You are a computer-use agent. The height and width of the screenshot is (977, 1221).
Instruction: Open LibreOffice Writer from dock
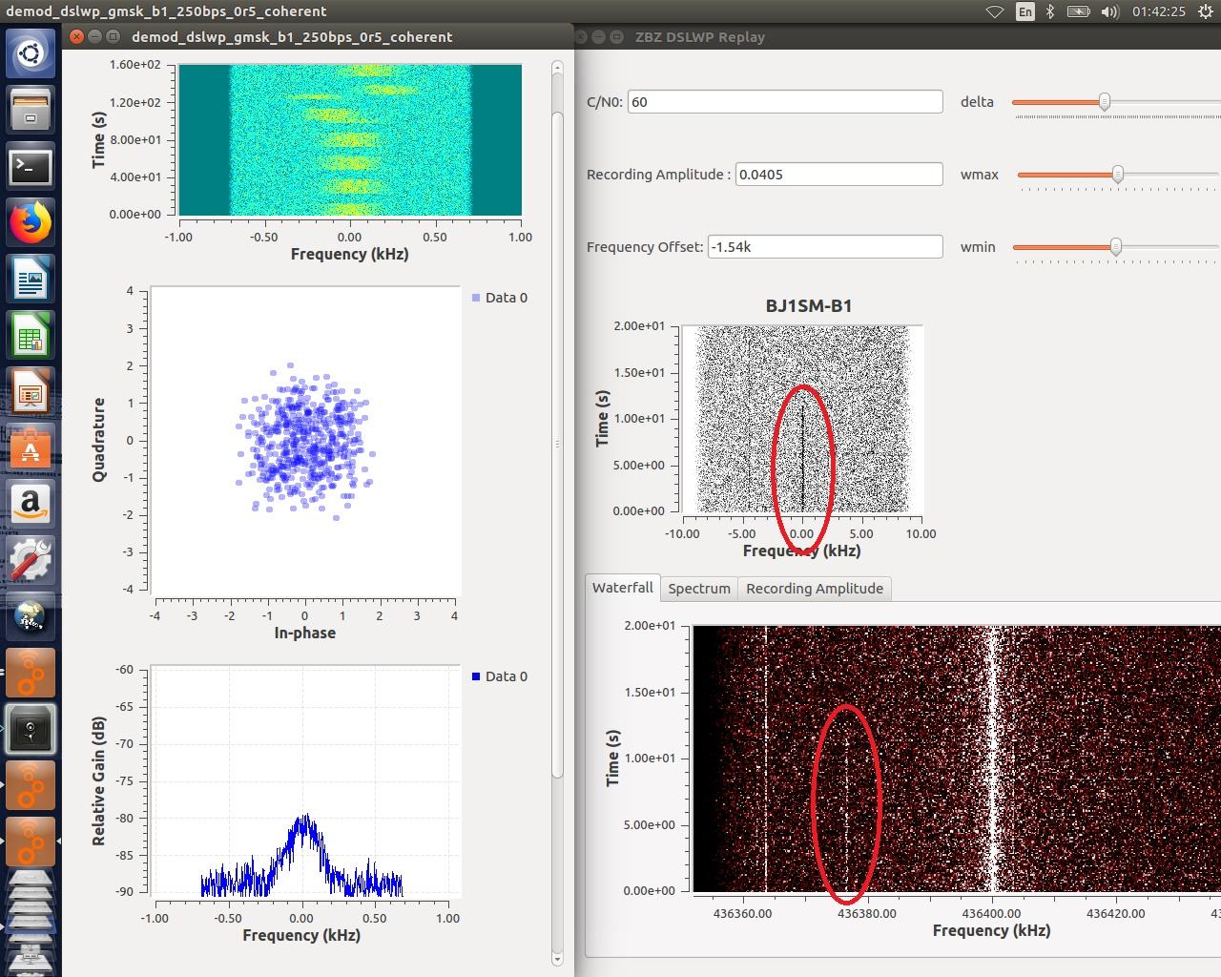[x=31, y=281]
